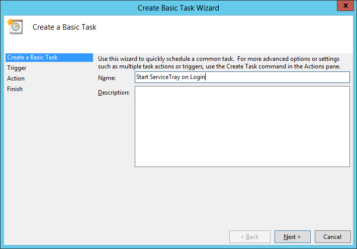357x249 pixels.
Task: Click the wizard instruction text paragraph
Action: coord(219,63)
